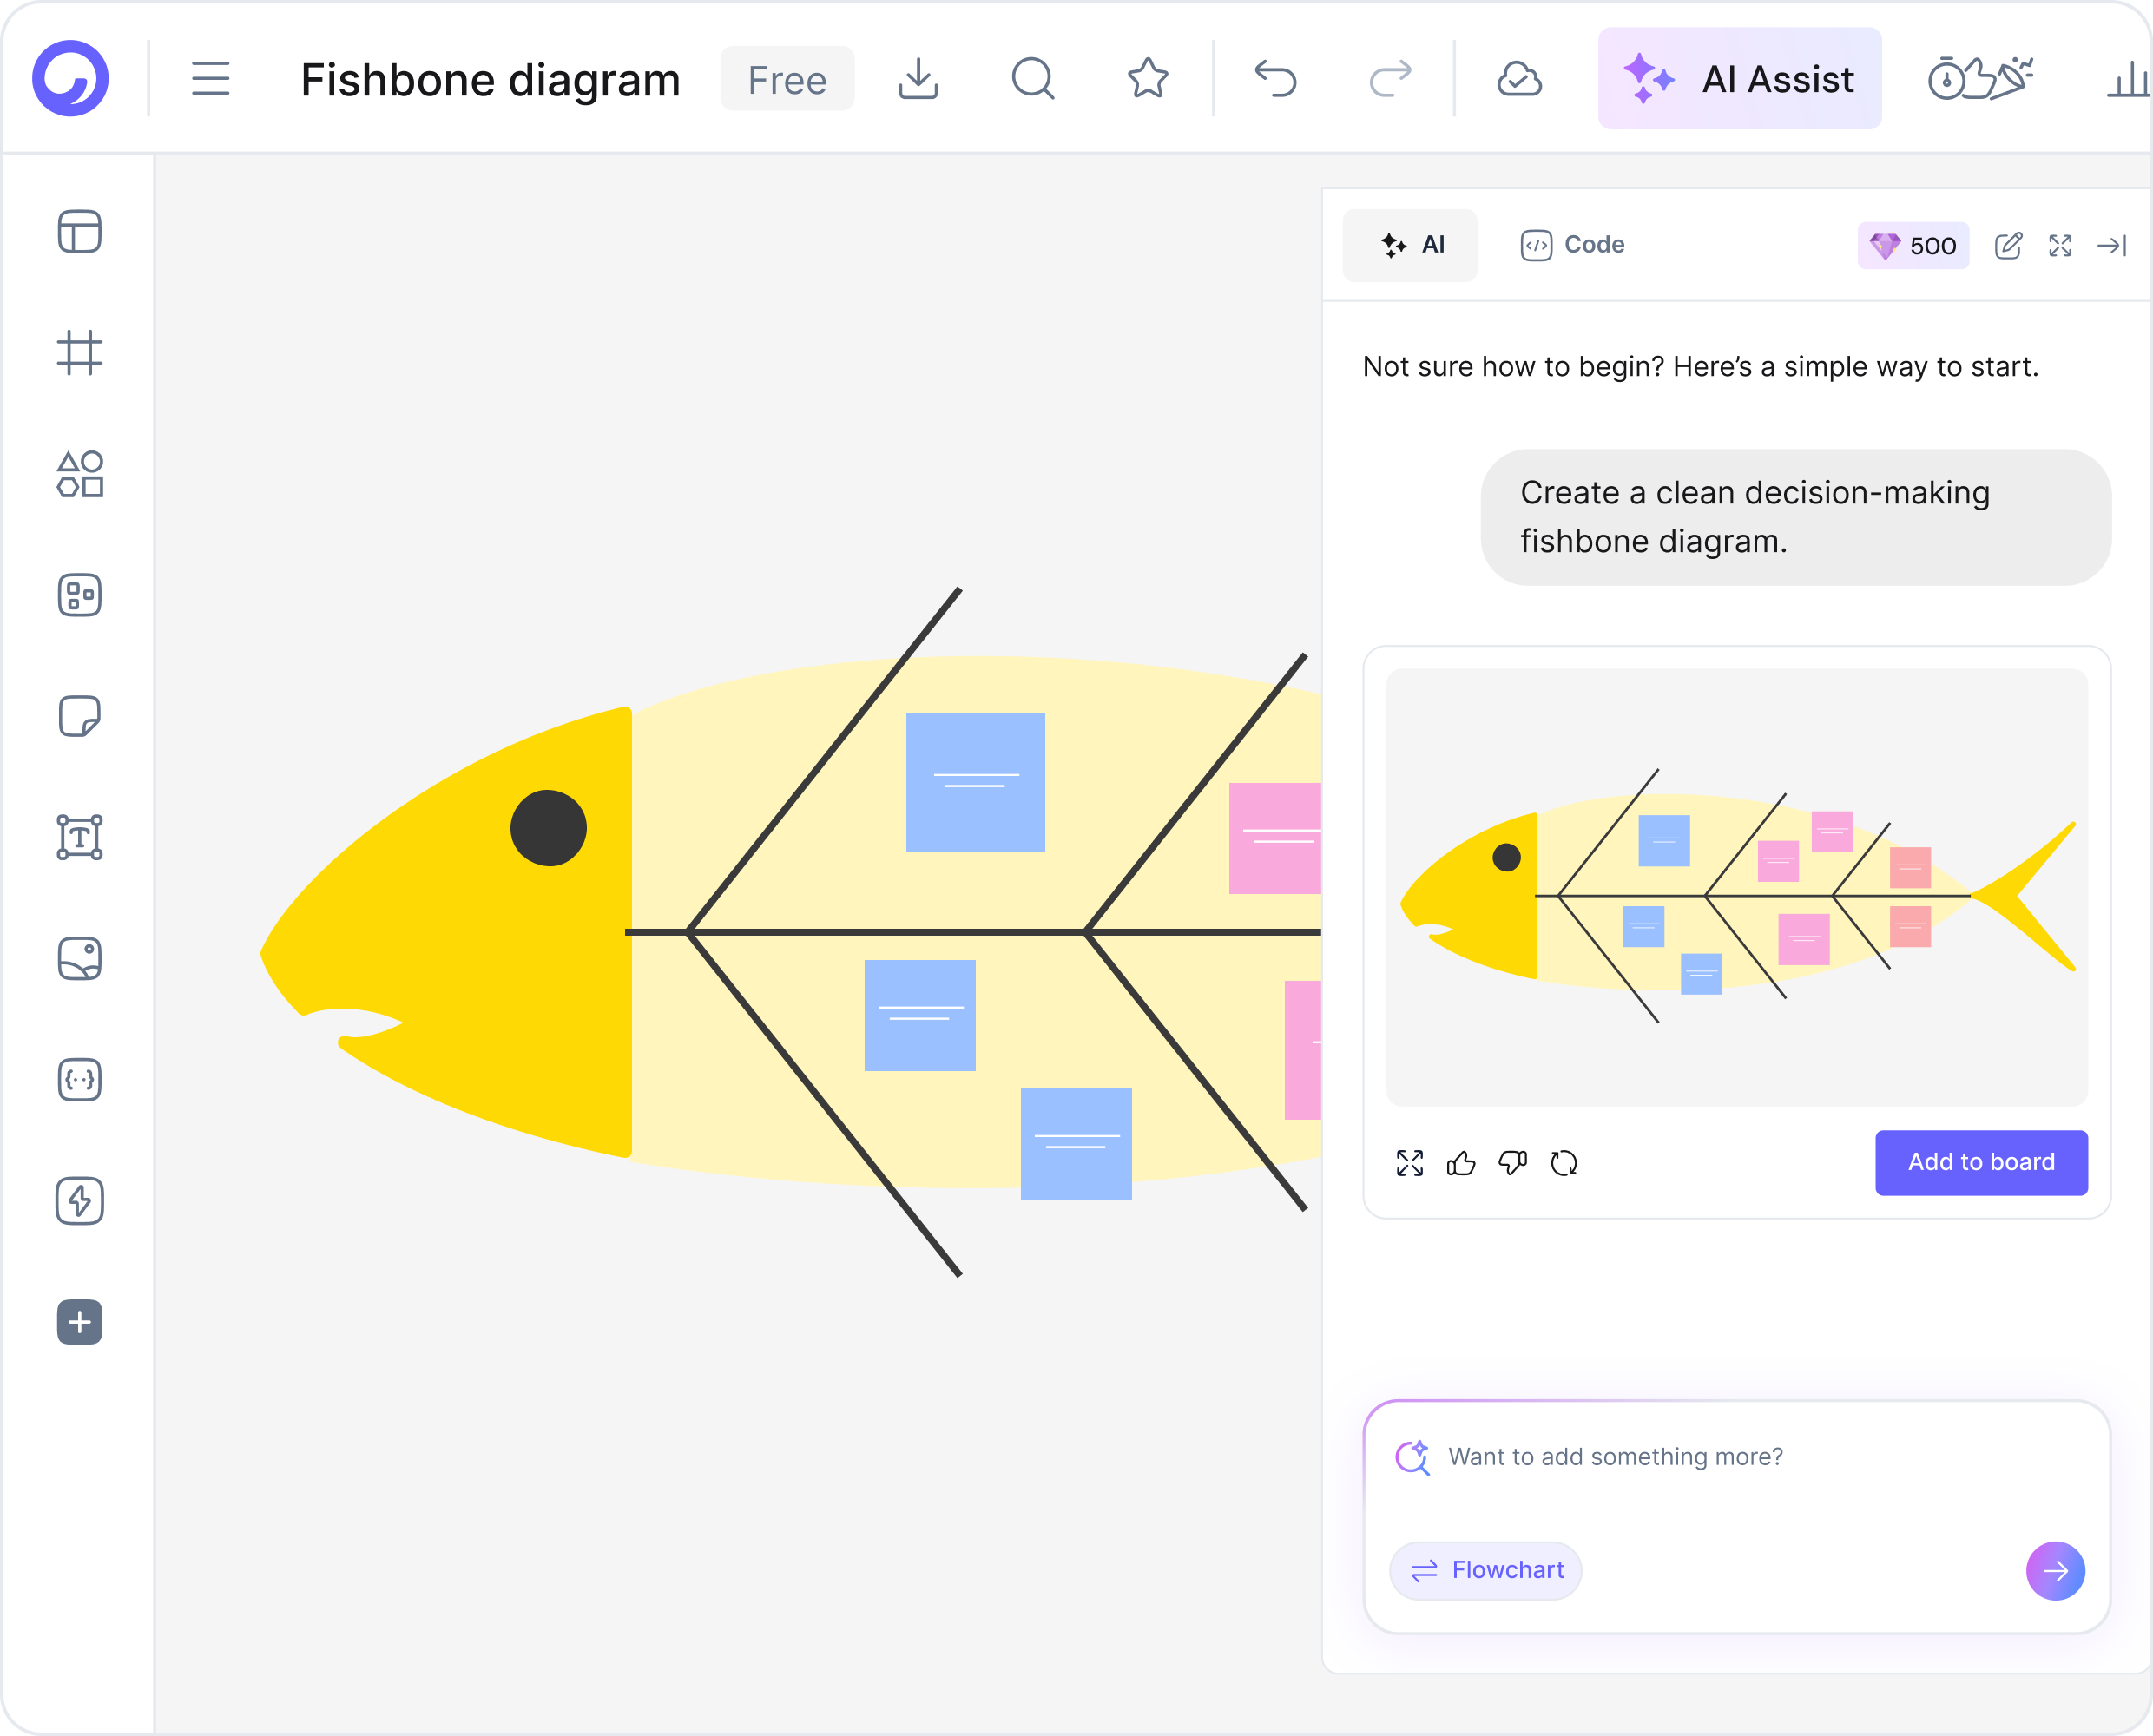Click the Free plan badge
Image resolution: width=2153 pixels, height=1736 pixels.
(x=787, y=78)
